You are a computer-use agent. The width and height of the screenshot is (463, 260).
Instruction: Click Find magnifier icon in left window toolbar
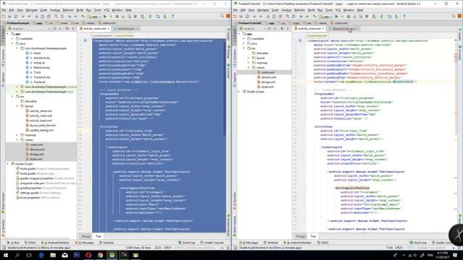(56, 17)
